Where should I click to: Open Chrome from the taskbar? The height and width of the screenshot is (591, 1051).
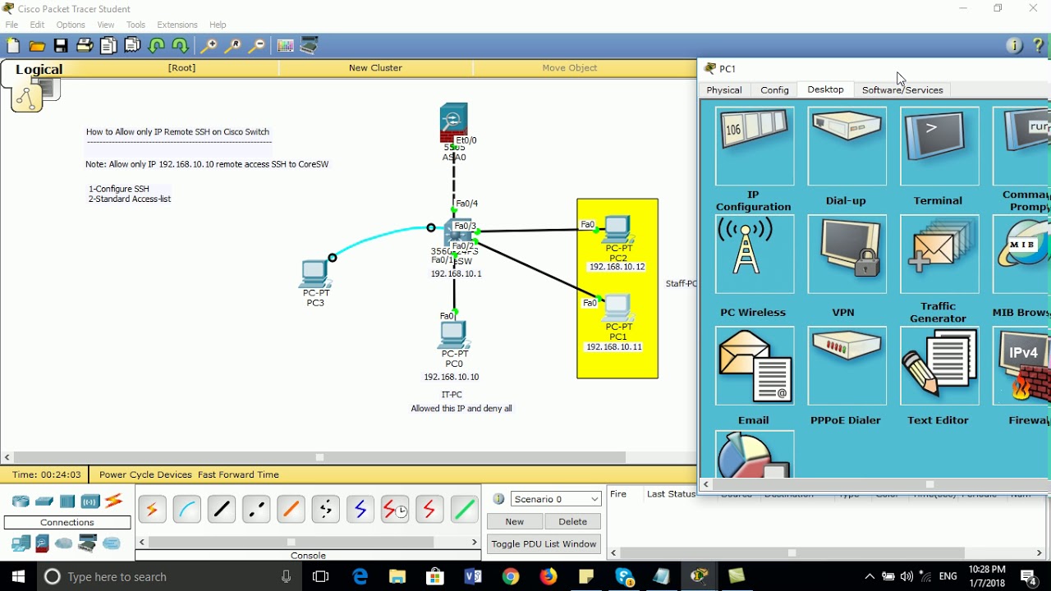pyautogui.click(x=510, y=577)
